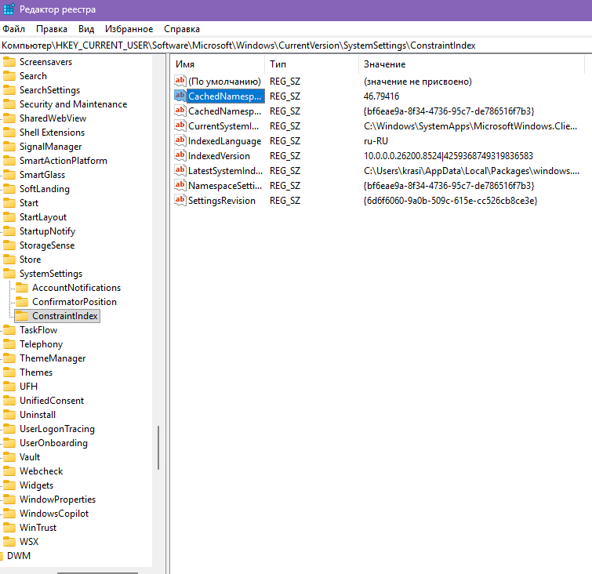Select the UserLogonTracing key
Viewport: 592px width, 574px height.
pyautogui.click(x=57, y=429)
